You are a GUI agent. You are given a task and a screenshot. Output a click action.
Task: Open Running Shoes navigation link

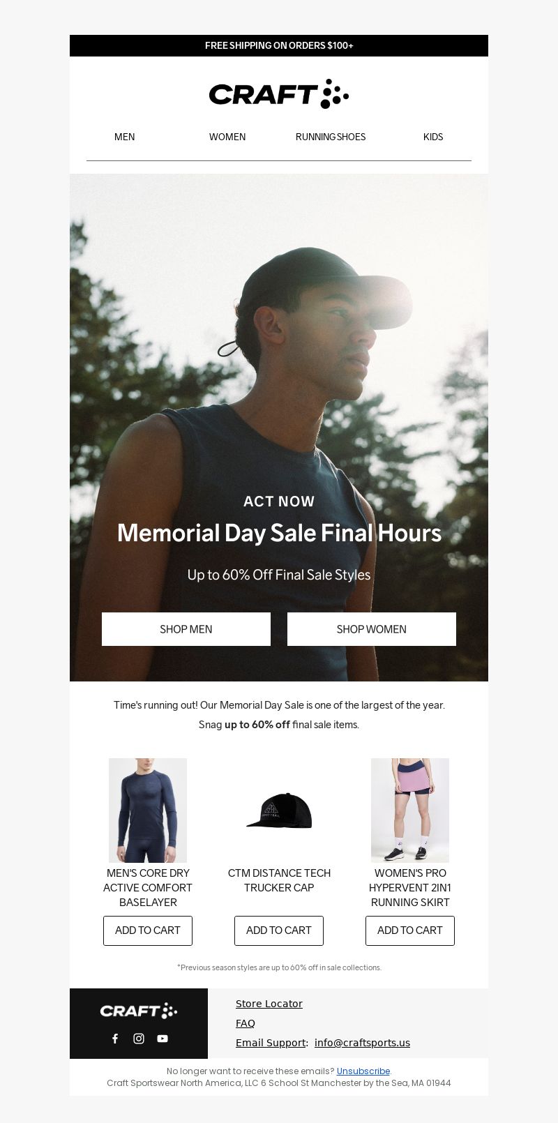coord(331,137)
